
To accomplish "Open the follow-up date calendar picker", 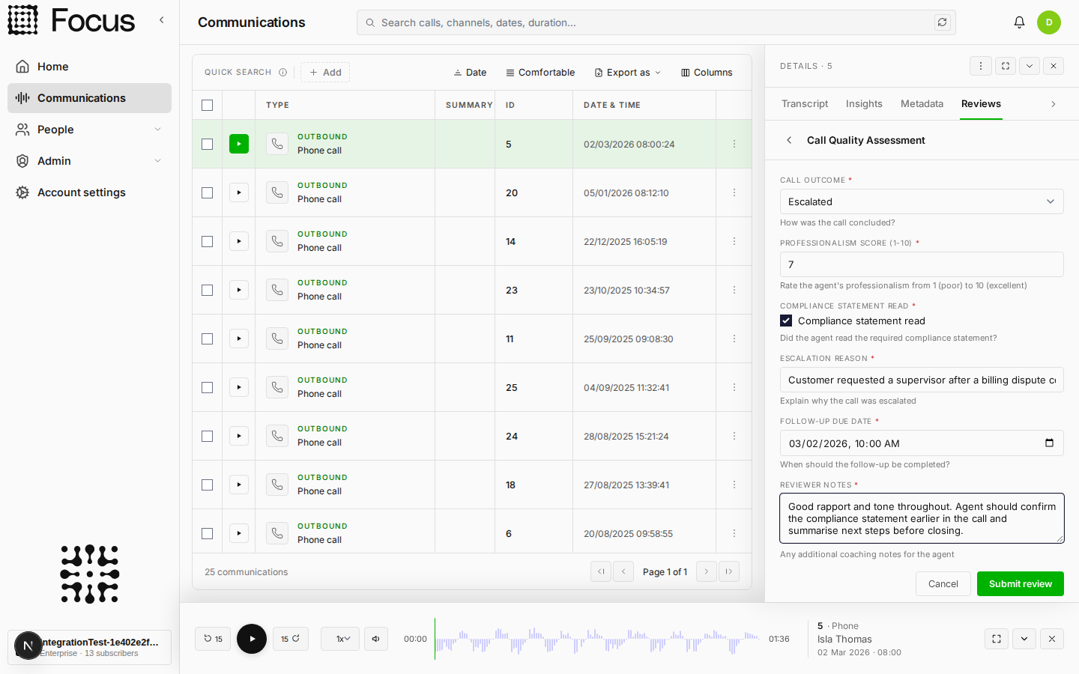I will click(x=1049, y=443).
